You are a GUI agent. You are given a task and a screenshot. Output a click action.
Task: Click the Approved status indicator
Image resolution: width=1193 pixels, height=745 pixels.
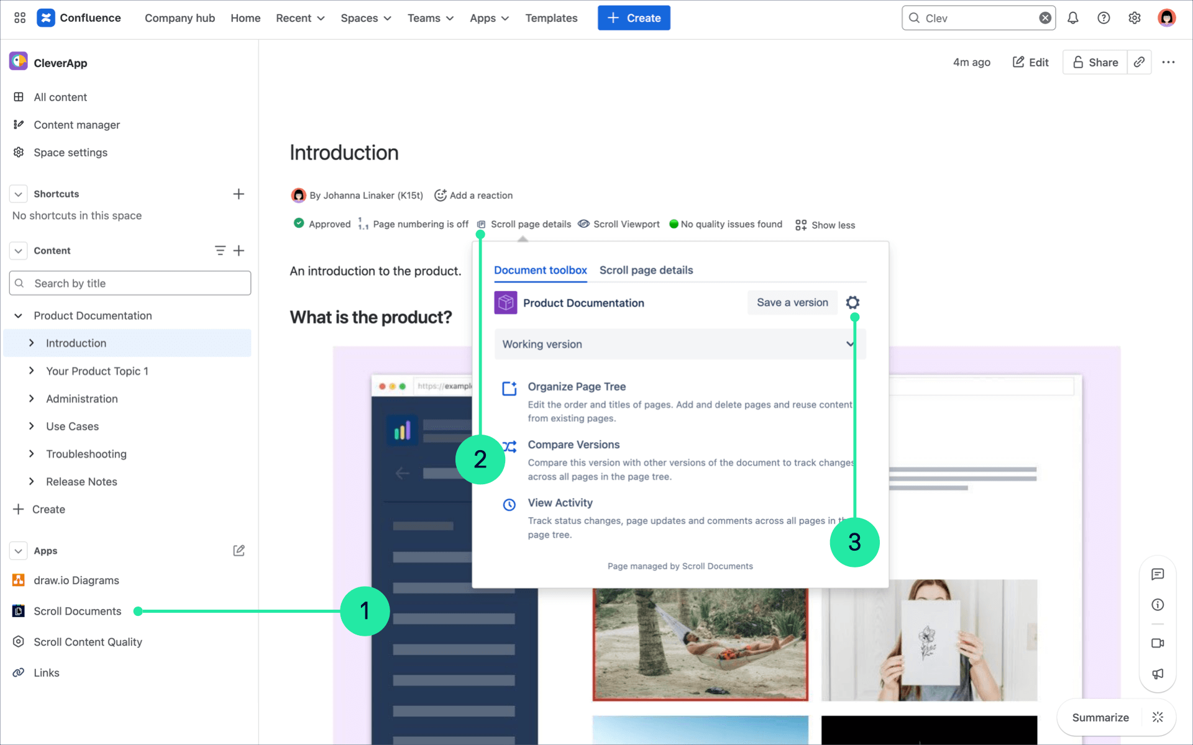coord(323,224)
